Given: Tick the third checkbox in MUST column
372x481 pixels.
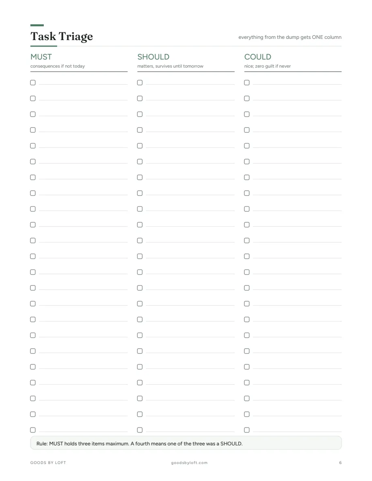Looking at the screenshot, I should (x=33, y=114).
